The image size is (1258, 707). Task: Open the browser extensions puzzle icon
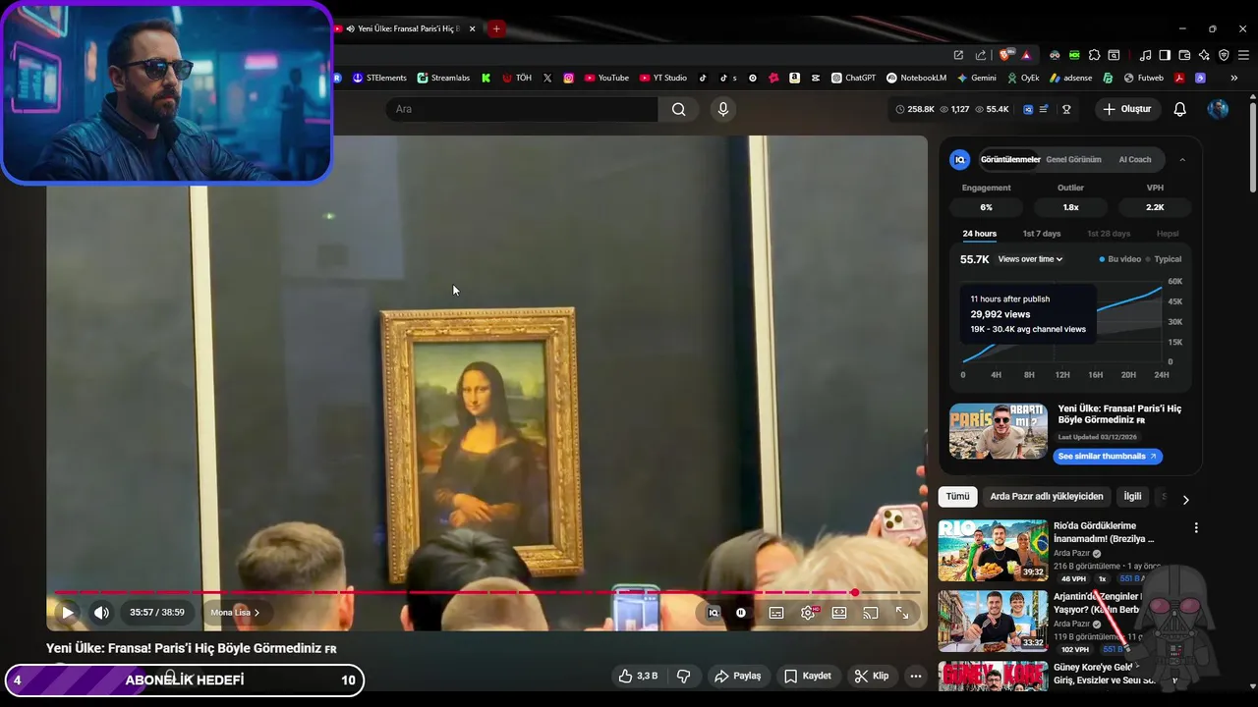click(x=1094, y=55)
